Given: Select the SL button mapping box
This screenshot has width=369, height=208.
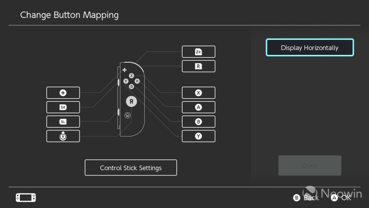Looking at the screenshot, I should click(x=63, y=121).
